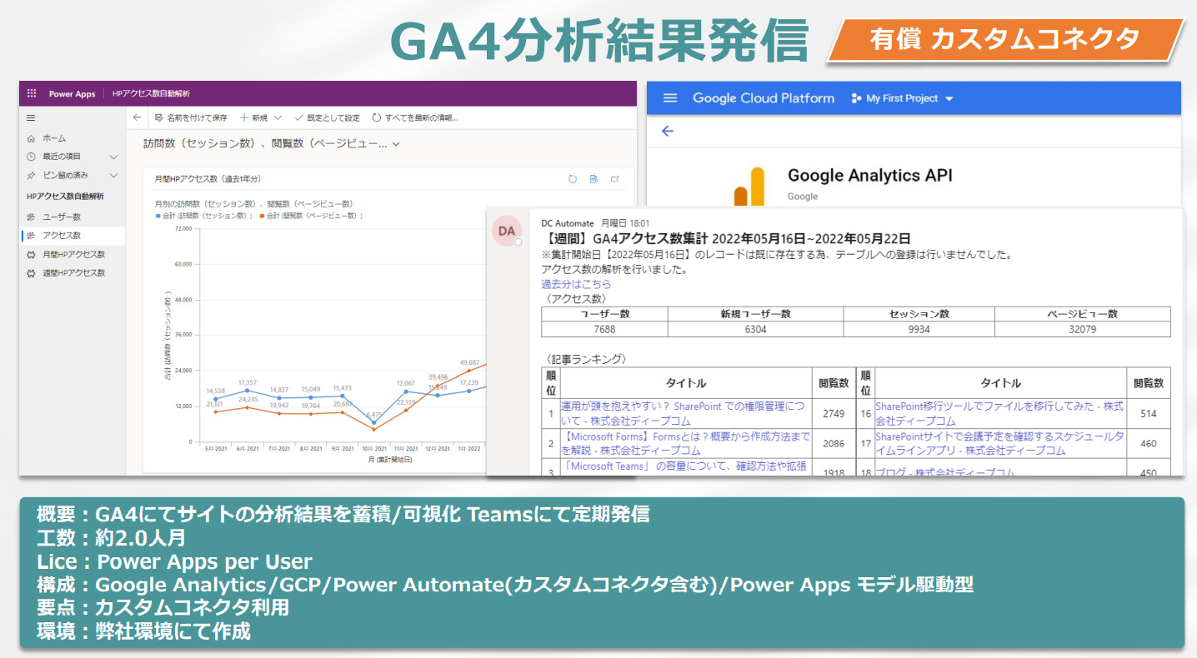
Task: Click the 6,475 data point on chart
Action: click(373, 422)
